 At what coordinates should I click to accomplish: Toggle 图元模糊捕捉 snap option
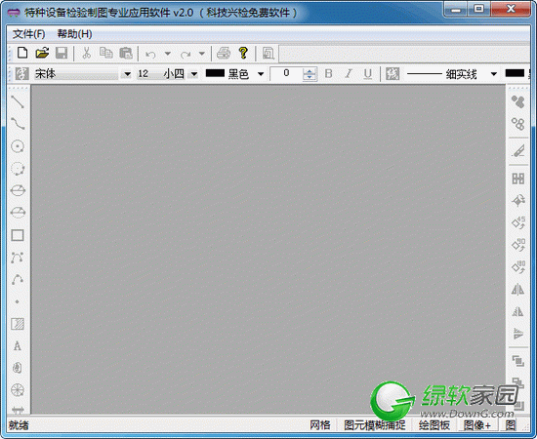point(375,425)
